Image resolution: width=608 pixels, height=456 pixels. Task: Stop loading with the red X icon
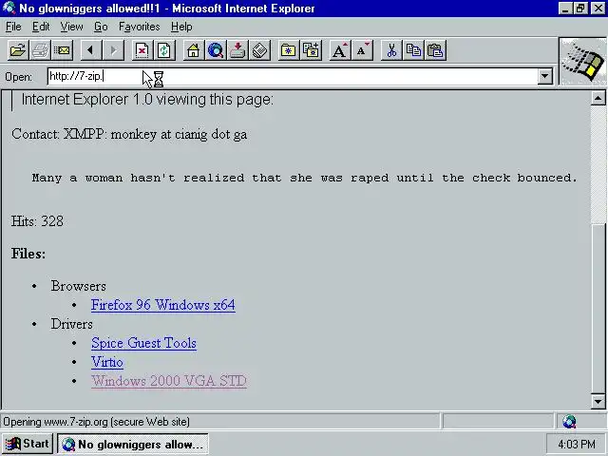142,50
